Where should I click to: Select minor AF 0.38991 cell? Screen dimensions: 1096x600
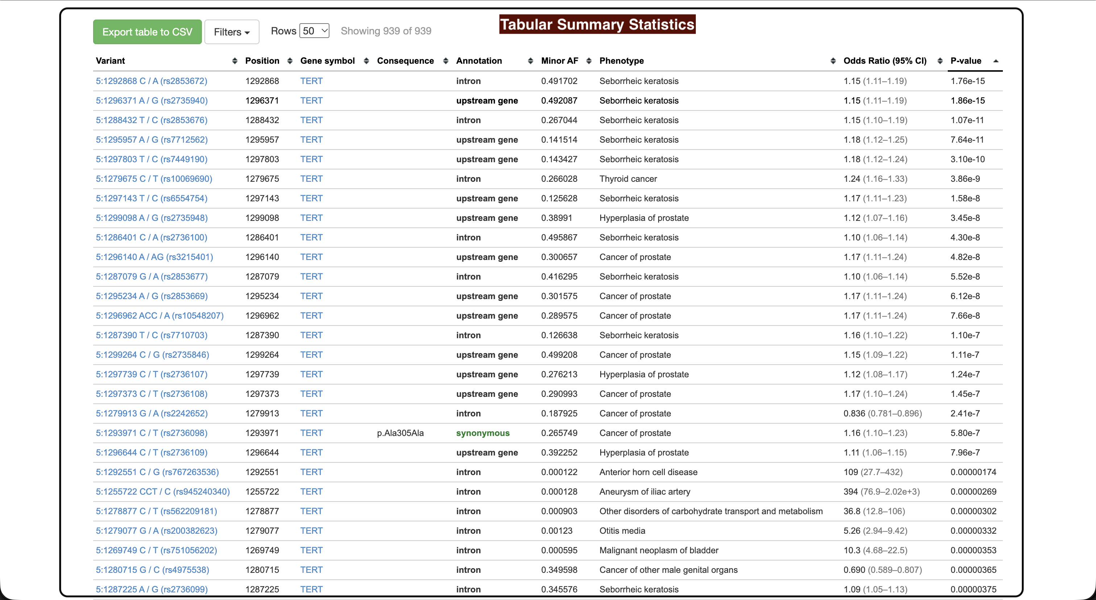pyautogui.click(x=556, y=218)
